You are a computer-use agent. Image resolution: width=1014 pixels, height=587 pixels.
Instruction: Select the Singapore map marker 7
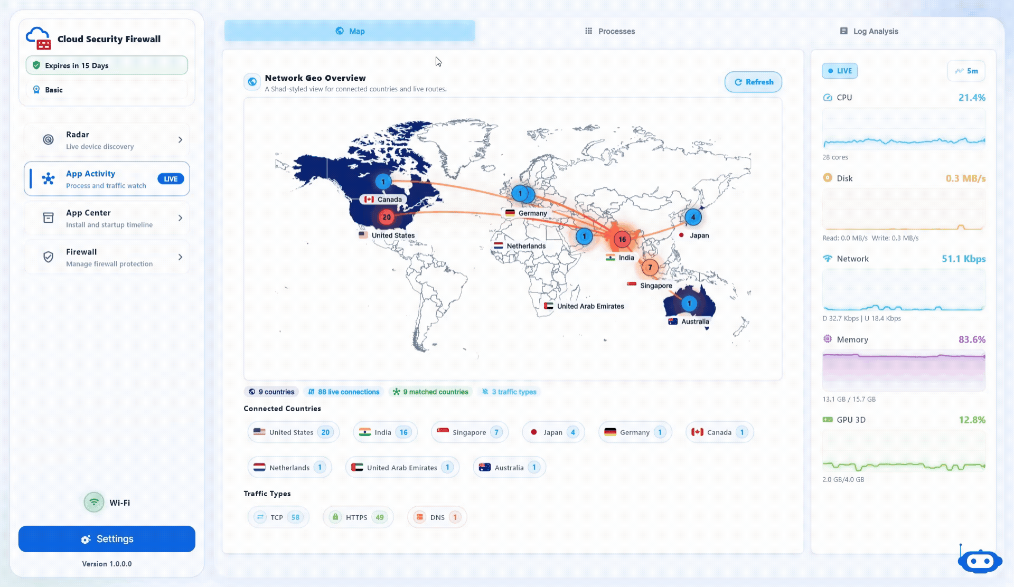click(x=650, y=267)
